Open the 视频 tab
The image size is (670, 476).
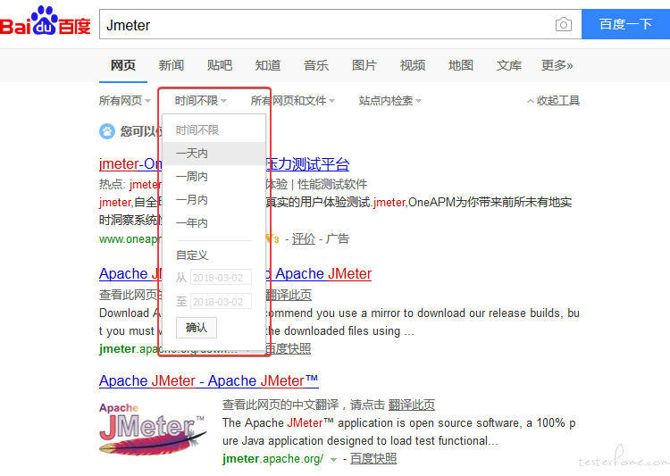tap(413, 65)
